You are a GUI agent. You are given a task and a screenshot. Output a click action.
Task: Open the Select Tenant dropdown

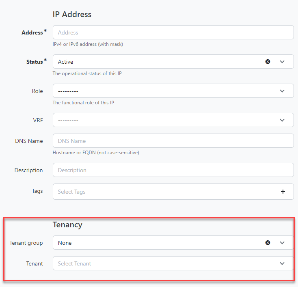pos(173,263)
